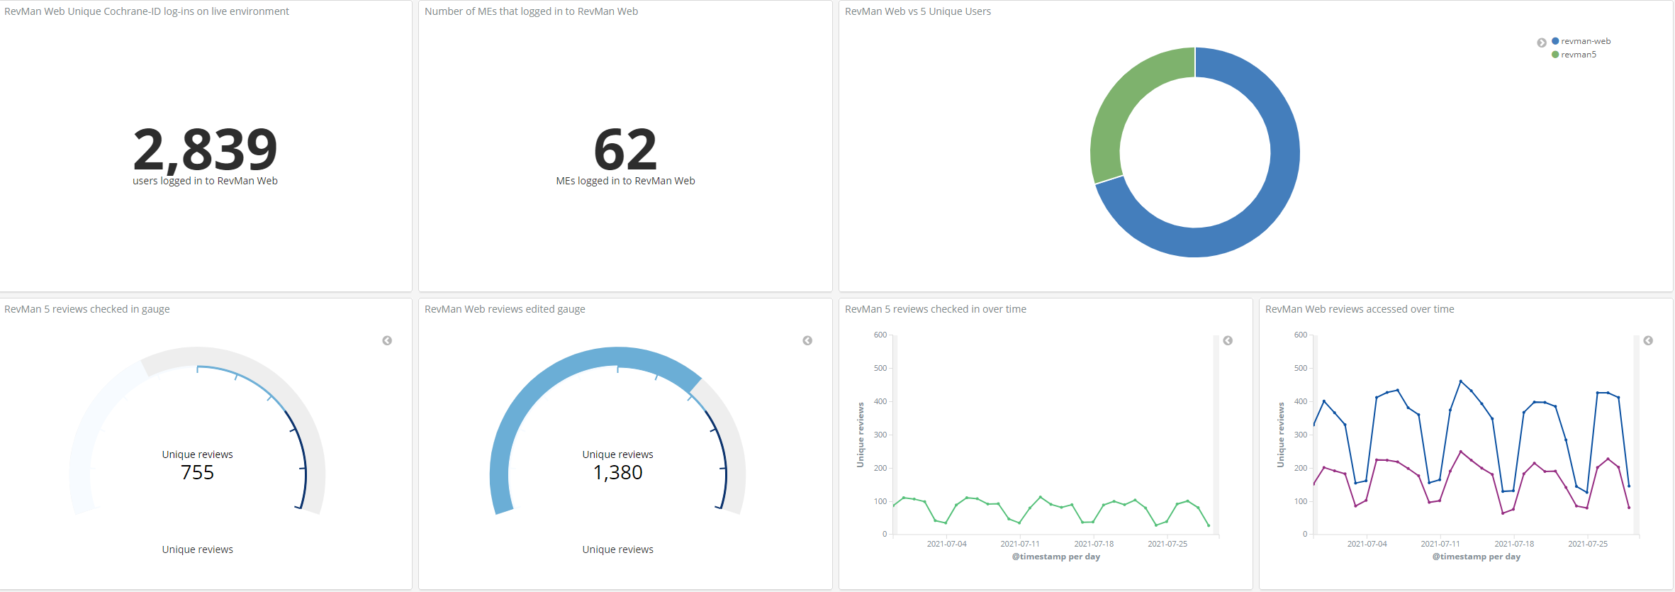Expand legend on RevMan Web edited gauge
This screenshot has height=592, width=1675.
pyautogui.click(x=807, y=341)
